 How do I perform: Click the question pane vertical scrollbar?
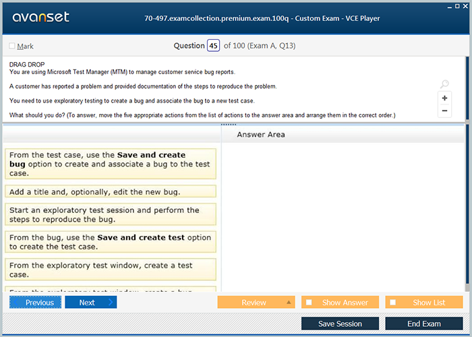pos(467,88)
